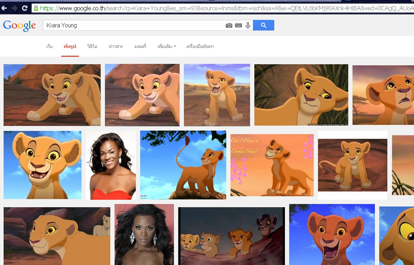Go to Google home via logo
Image resolution: width=414 pixels, height=265 pixels.
19,26
